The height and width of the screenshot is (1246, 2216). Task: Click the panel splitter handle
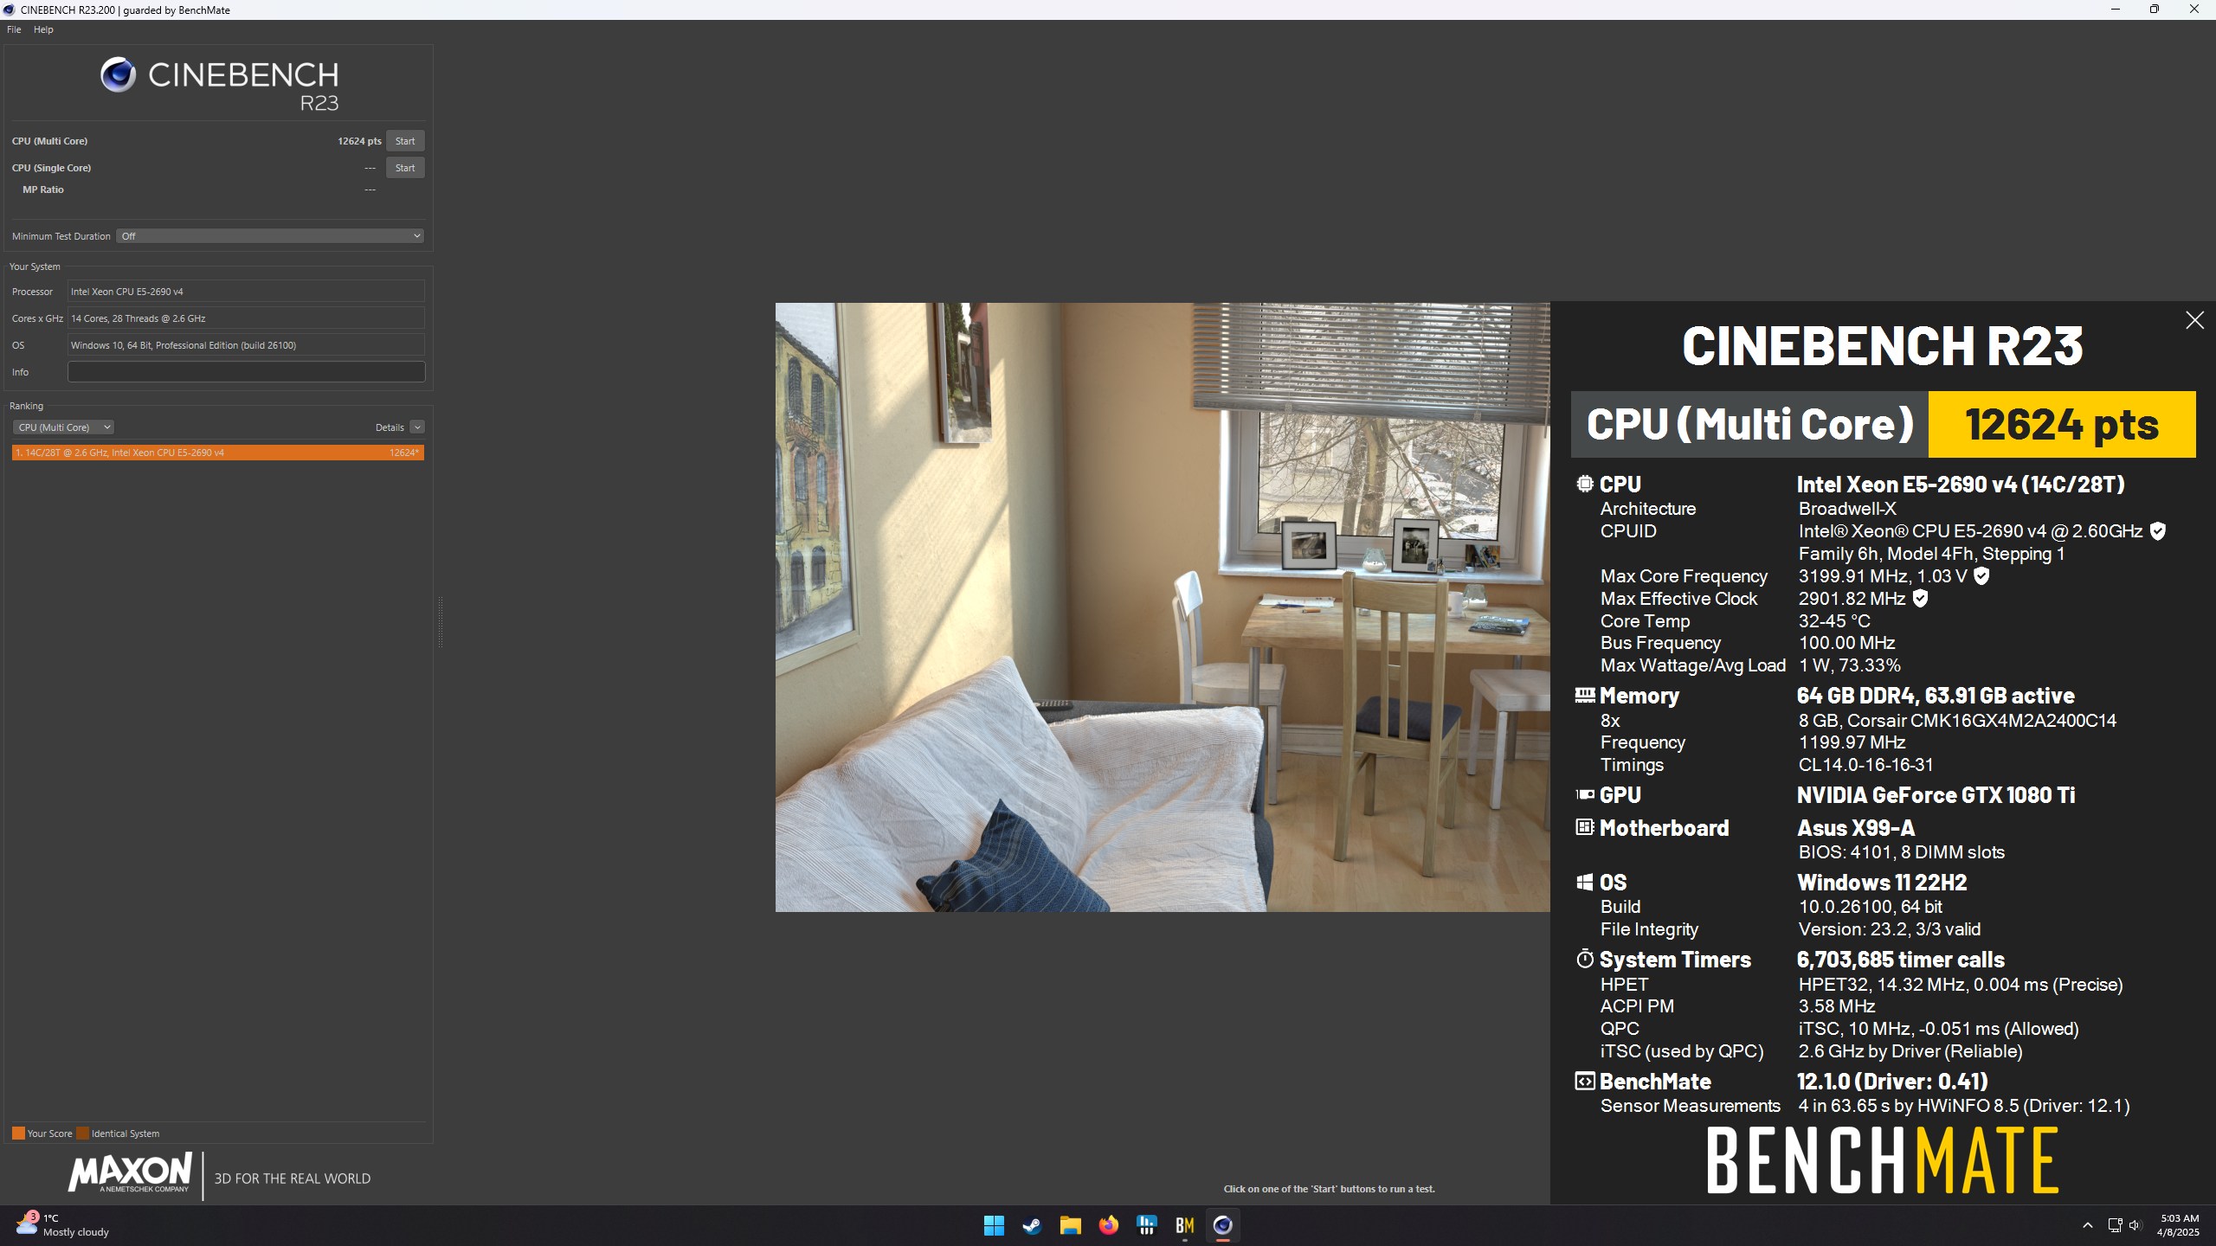440,621
